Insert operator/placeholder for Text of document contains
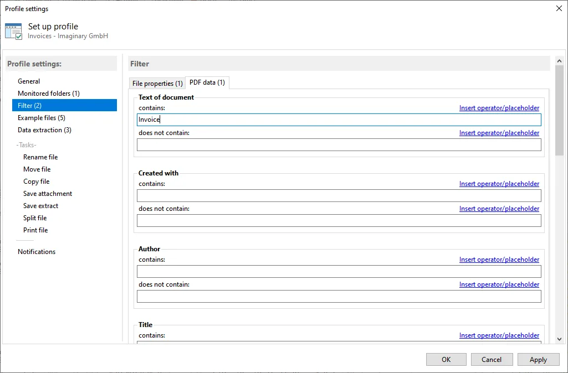Image resolution: width=568 pixels, height=373 pixels. click(x=499, y=107)
